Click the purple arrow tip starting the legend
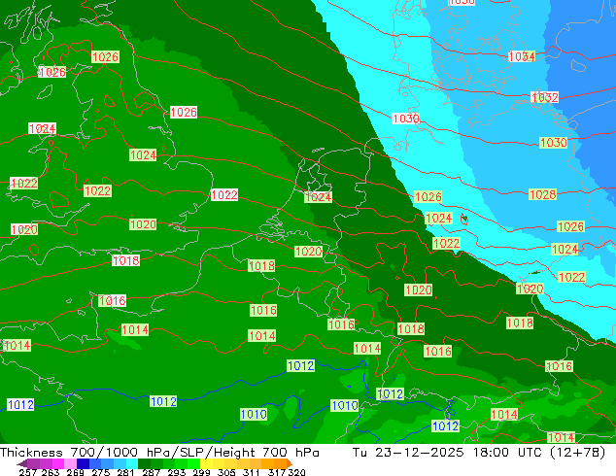Image resolution: width=616 pixels, height=476 pixels. coord(21,463)
